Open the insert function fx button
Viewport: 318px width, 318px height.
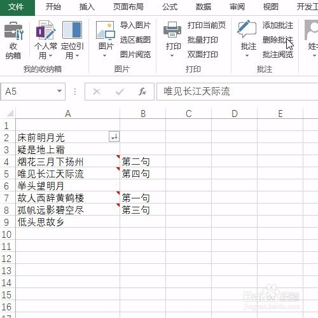pyautogui.click(x=142, y=92)
